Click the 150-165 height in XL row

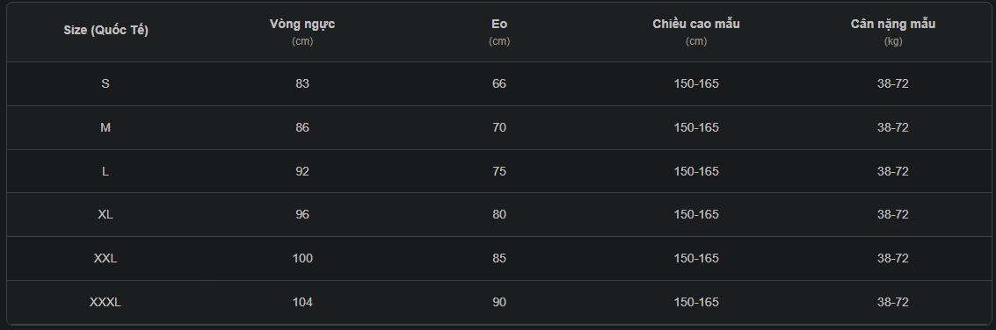pyautogui.click(x=696, y=214)
